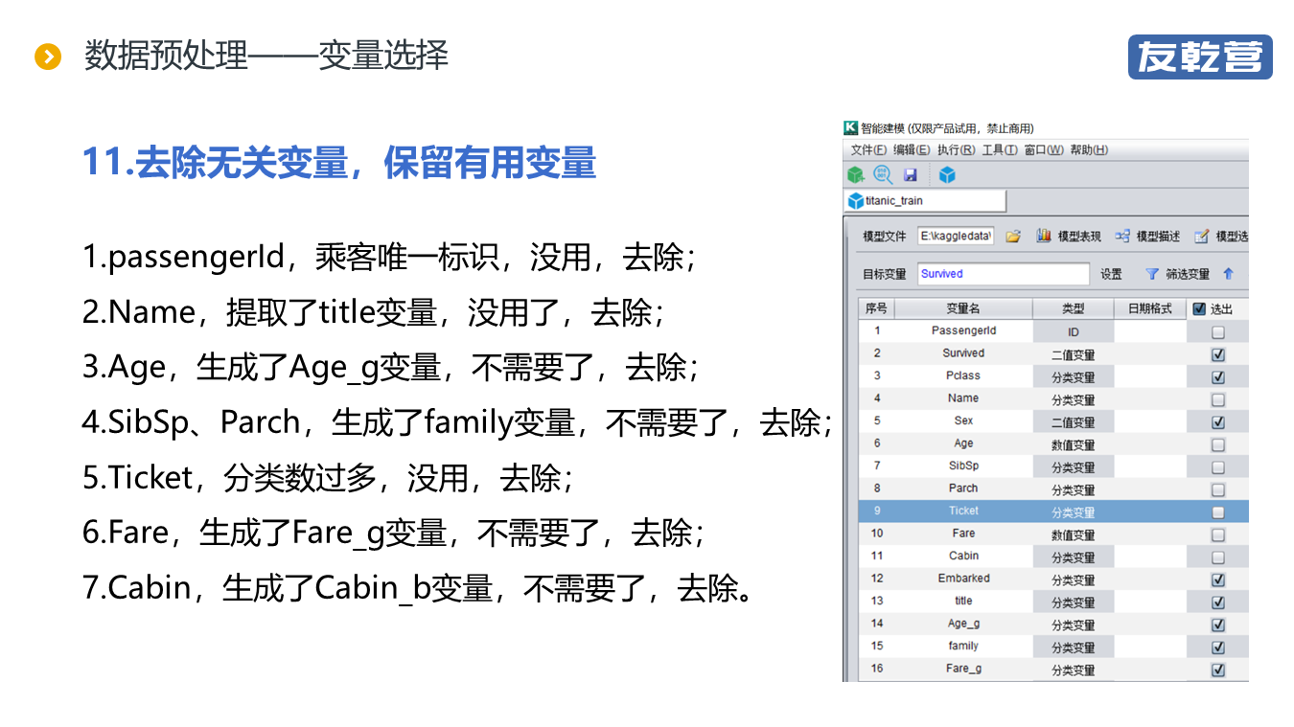Click the 二值变量 type cell in Sex row
Image resolution: width=1294 pixels, height=727 pixels.
coord(1074,421)
